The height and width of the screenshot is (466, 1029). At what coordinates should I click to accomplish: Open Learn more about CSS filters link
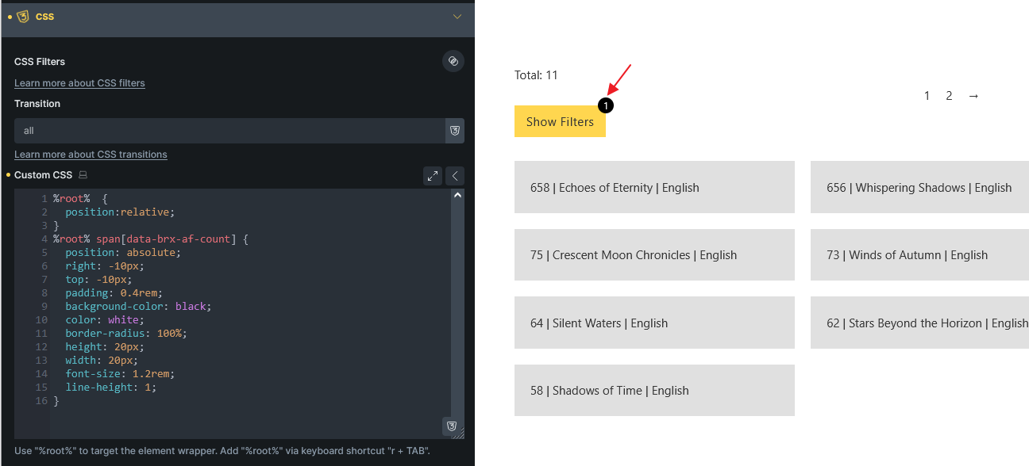coord(79,83)
